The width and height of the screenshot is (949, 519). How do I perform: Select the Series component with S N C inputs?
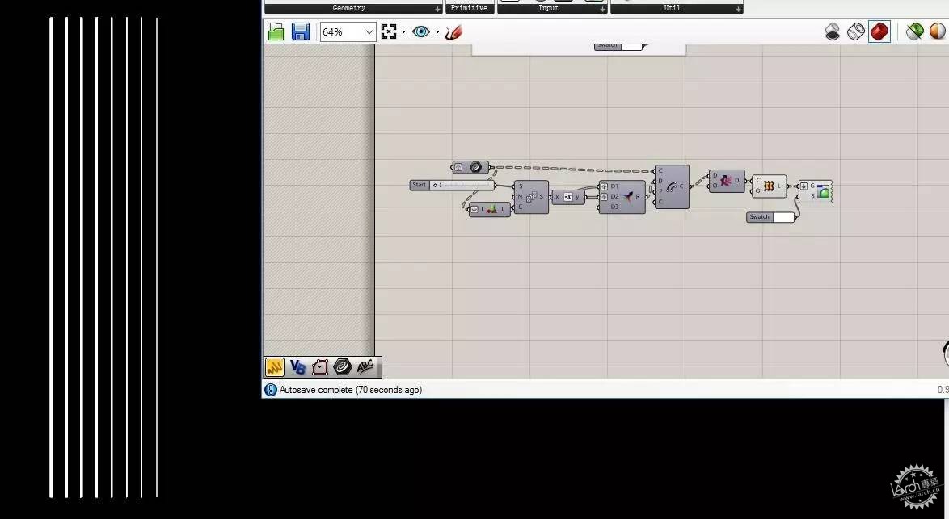(531, 197)
